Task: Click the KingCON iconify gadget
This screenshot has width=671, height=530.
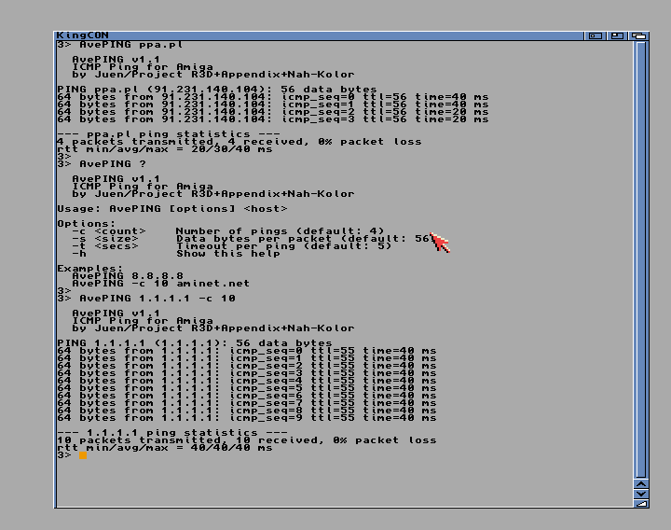Action: [596, 36]
